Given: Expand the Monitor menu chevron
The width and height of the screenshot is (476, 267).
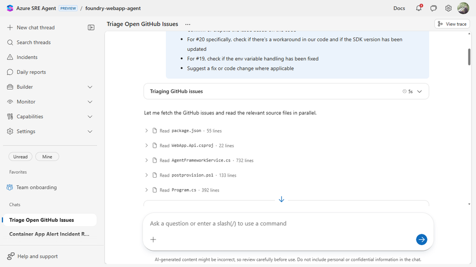Looking at the screenshot, I should coord(90,102).
